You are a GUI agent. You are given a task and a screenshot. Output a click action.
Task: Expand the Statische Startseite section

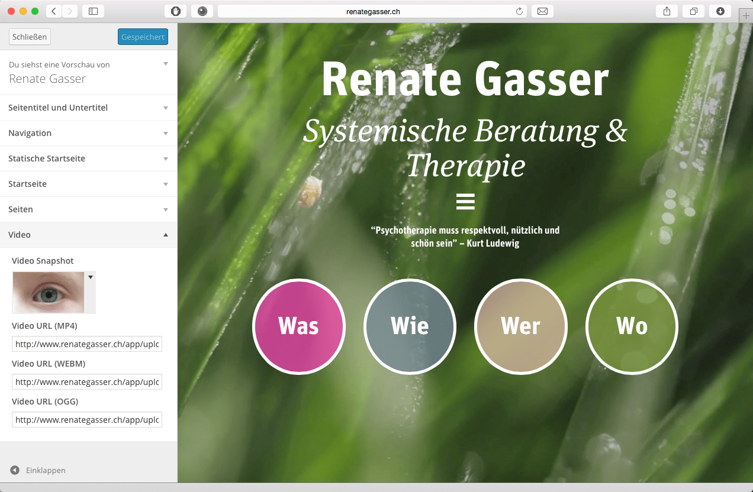[88, 158]
